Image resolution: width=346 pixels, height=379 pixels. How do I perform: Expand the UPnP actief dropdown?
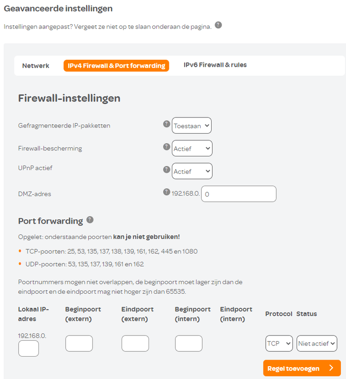pos(192,171)
